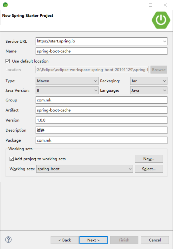Click into the Artifact input field
This screenshot has width=173, height=249.
[101, 110]
